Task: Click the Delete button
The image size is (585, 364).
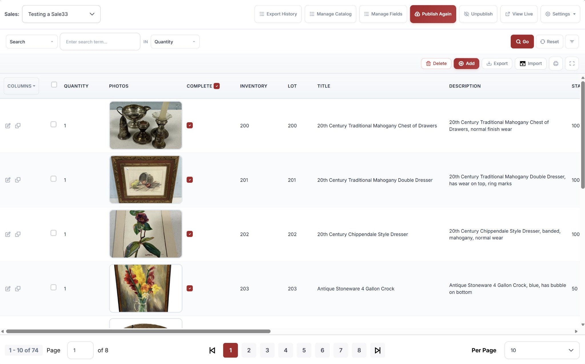Action: tap(436, 64)
